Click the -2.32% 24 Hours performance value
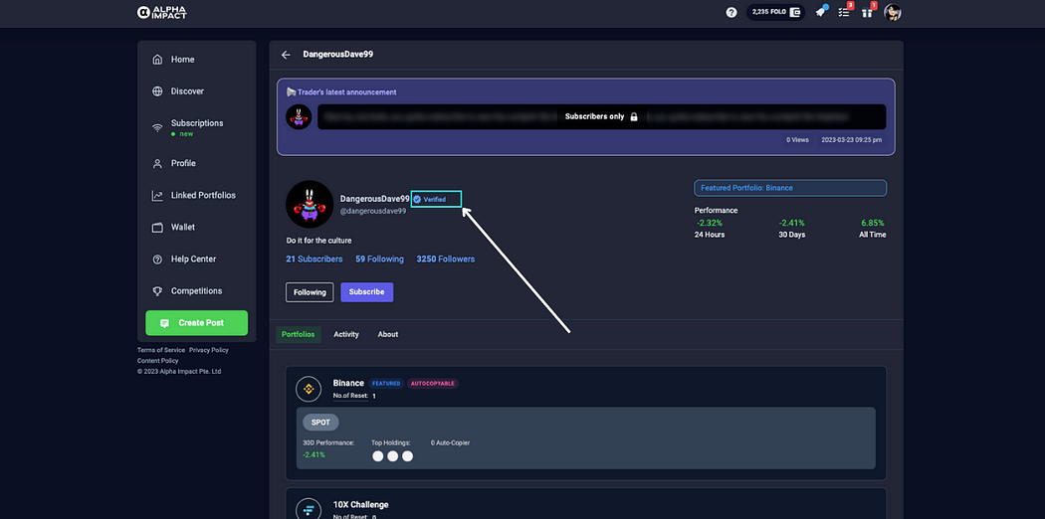Image resolution: width=1045 pixels, height=519 pixels. [x=708, y=223]
